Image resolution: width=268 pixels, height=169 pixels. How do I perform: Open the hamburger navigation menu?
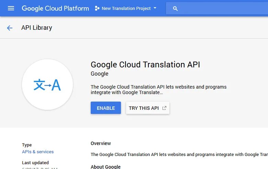click(x=11, y=8)
